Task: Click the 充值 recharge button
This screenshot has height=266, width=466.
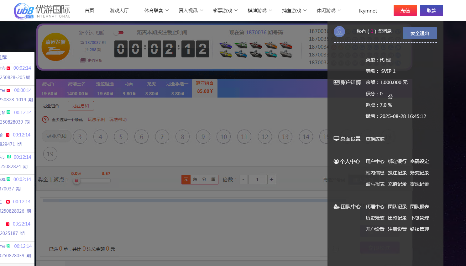Action: (405, 10)
